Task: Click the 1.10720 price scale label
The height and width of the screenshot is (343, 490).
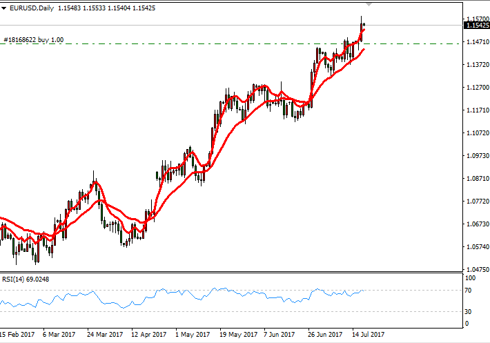Action: [478, 133]
